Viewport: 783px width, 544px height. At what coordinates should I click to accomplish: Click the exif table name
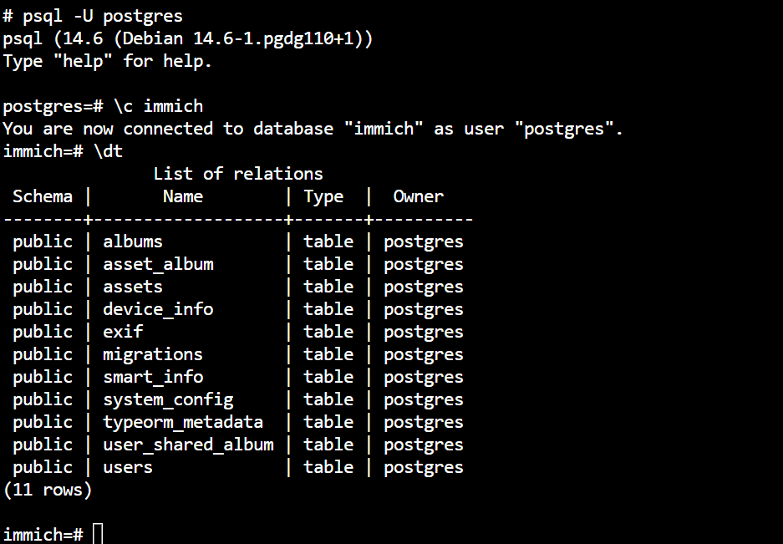coord(123,332)
